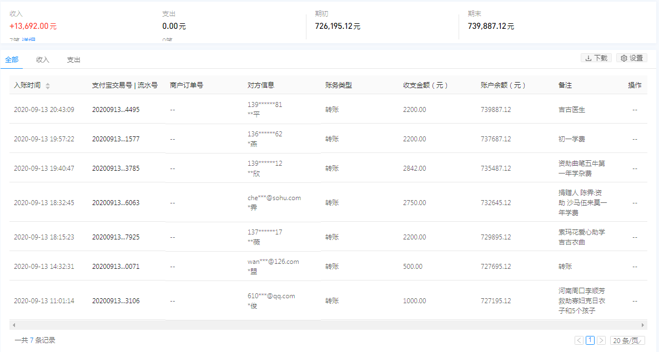This screenshot has width=659, height=352.
Task: Click the 账户余额（元） column header
Action: pos(503,85)
